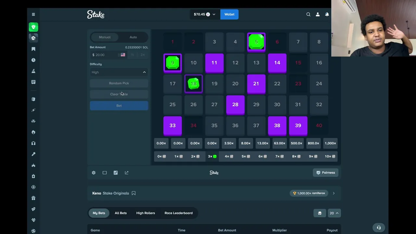Click the Stake logo in header
416x234 pixels.
pyautogui.click(x=96, y=14)
